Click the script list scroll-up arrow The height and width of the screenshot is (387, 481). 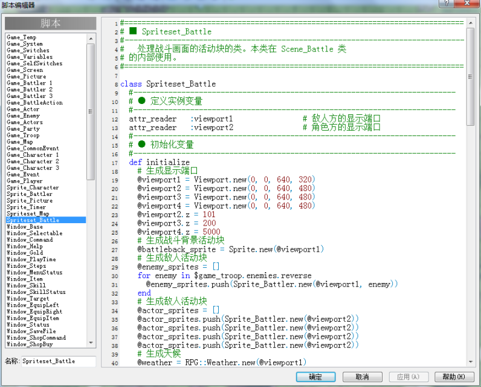[x=91, y=39]
